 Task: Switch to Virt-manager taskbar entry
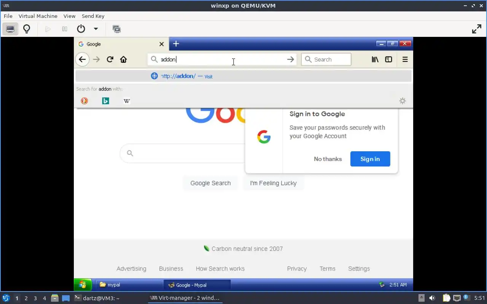(185, 298)
